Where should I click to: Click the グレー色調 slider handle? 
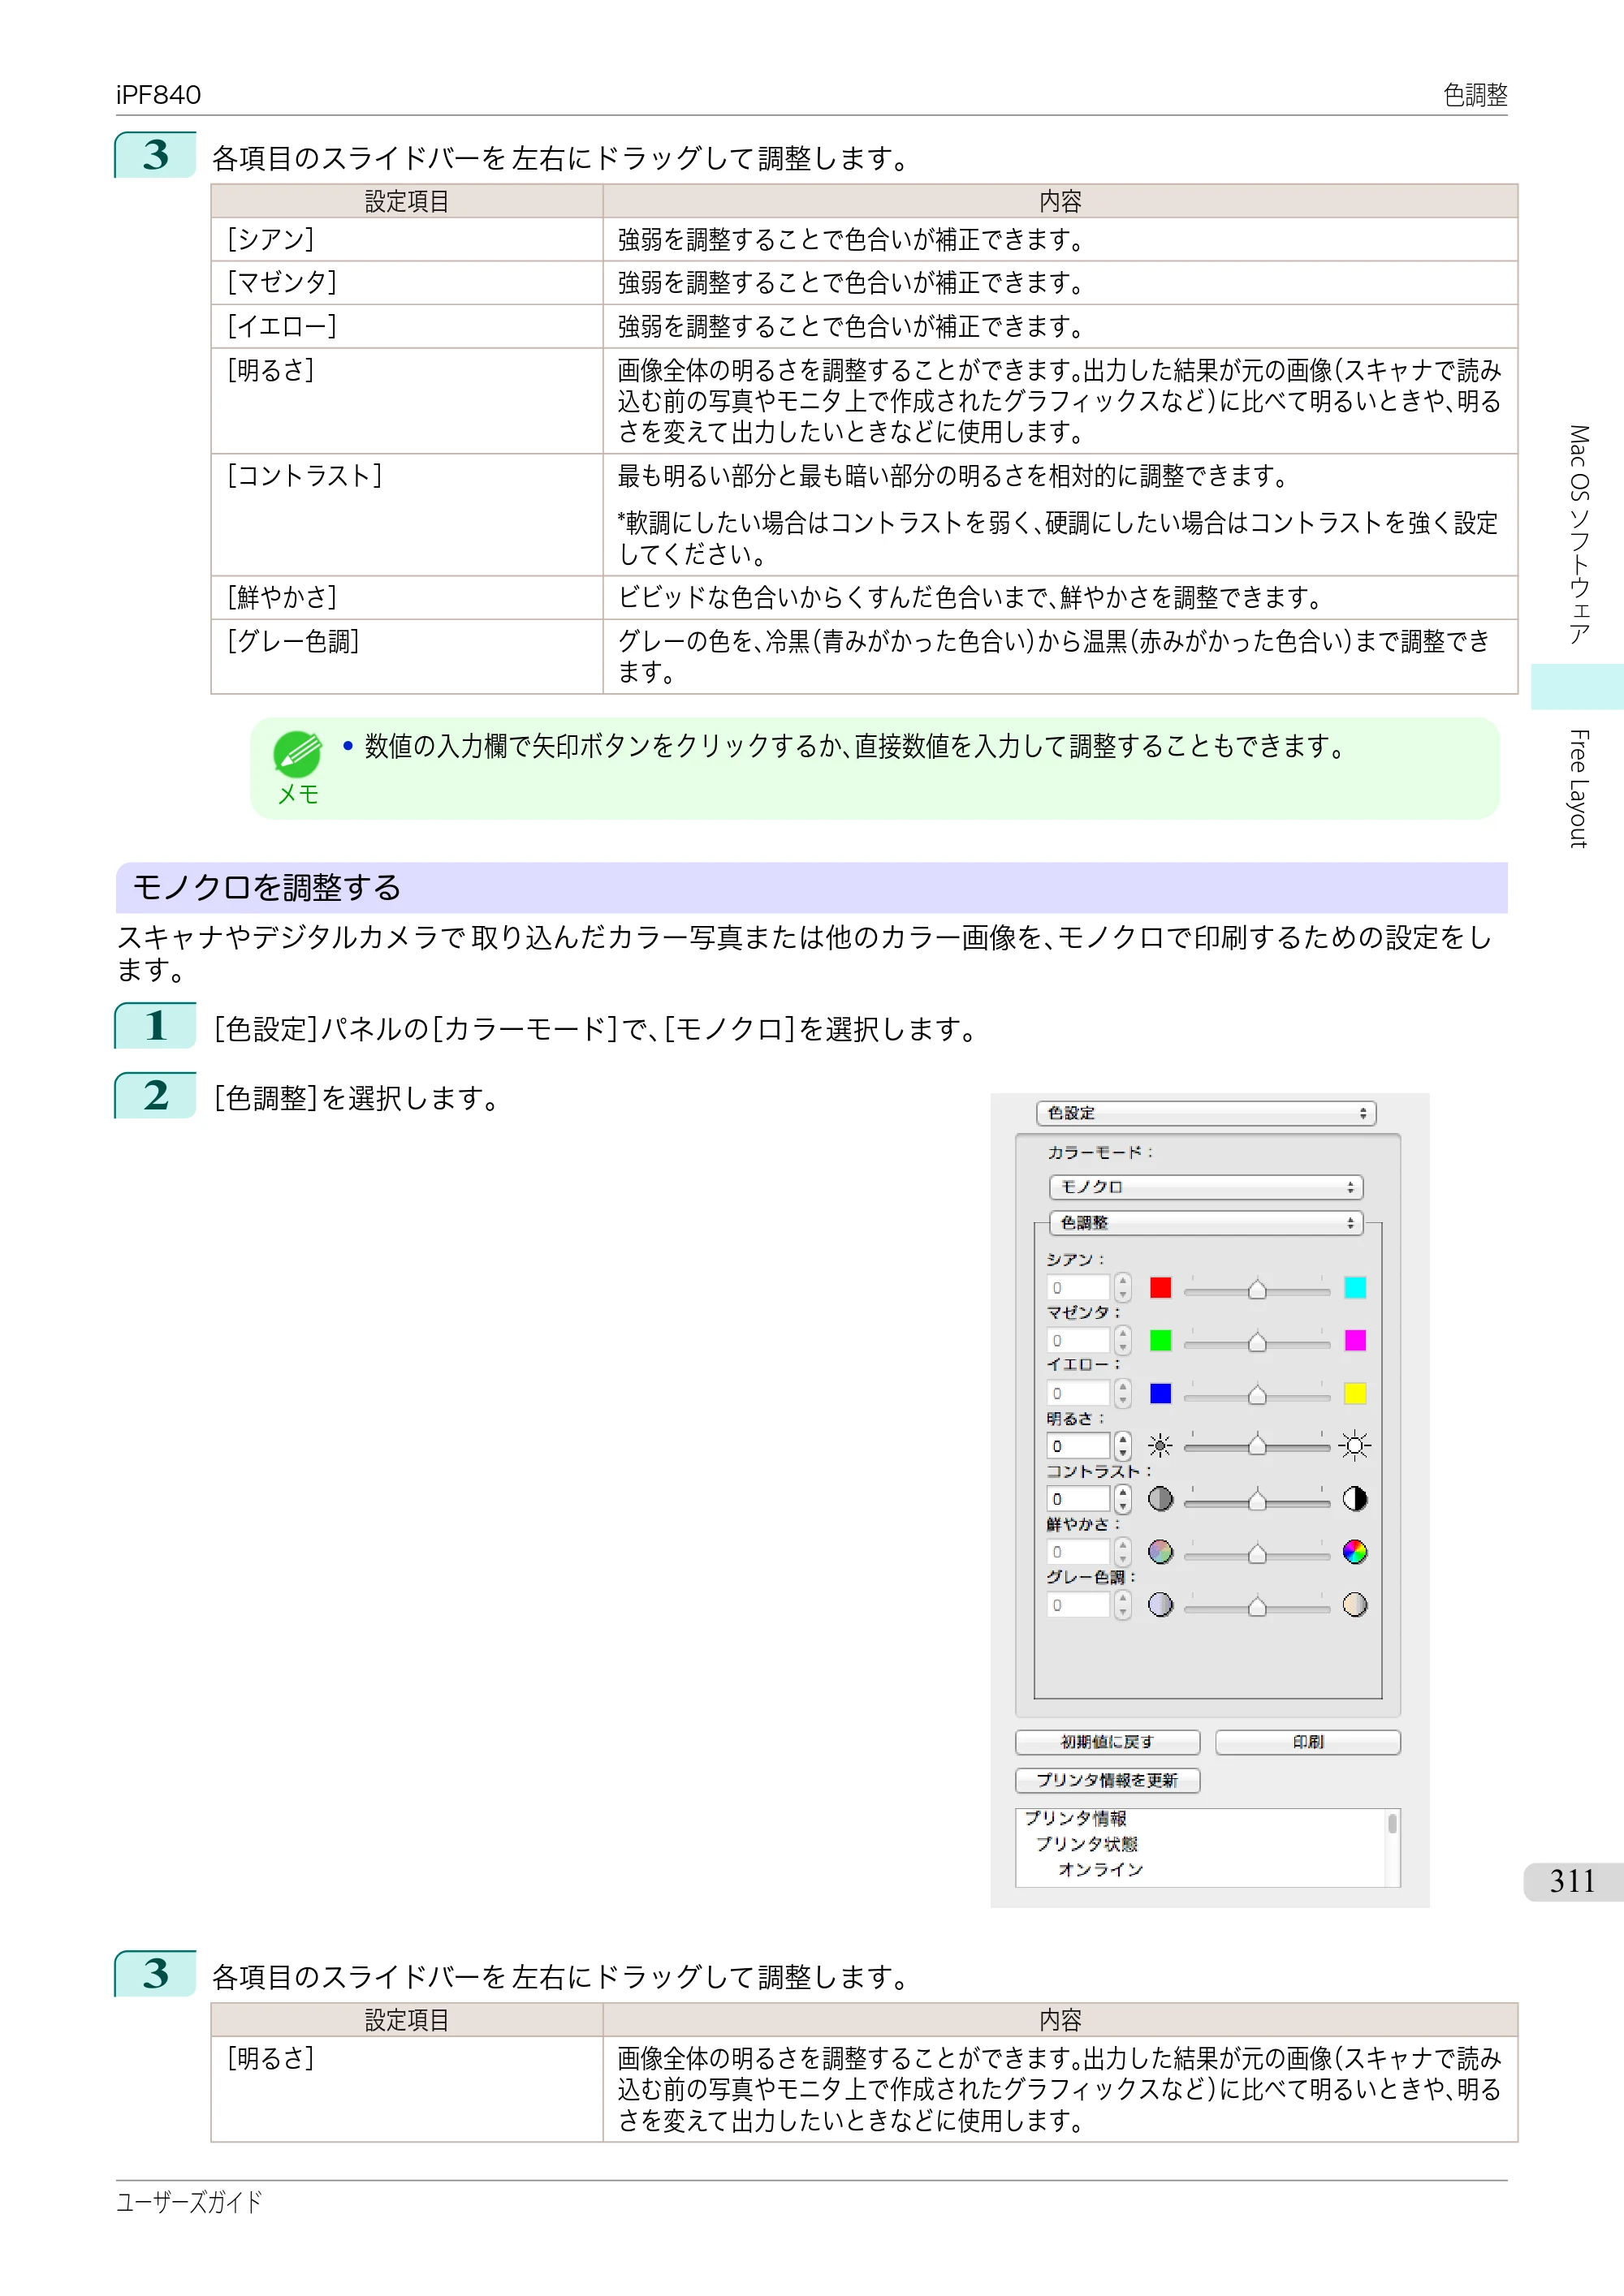tap(1257, 1605)
